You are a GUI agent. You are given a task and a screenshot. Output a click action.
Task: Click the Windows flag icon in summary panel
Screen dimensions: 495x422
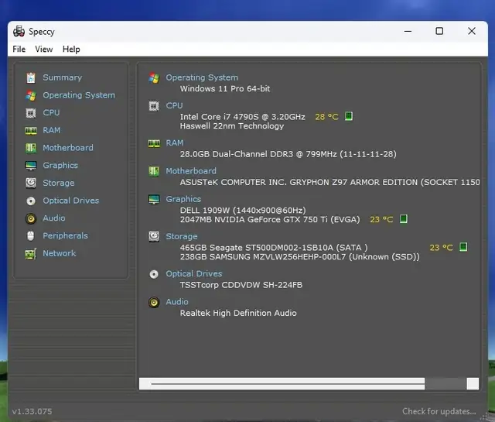tap(154, 77)
